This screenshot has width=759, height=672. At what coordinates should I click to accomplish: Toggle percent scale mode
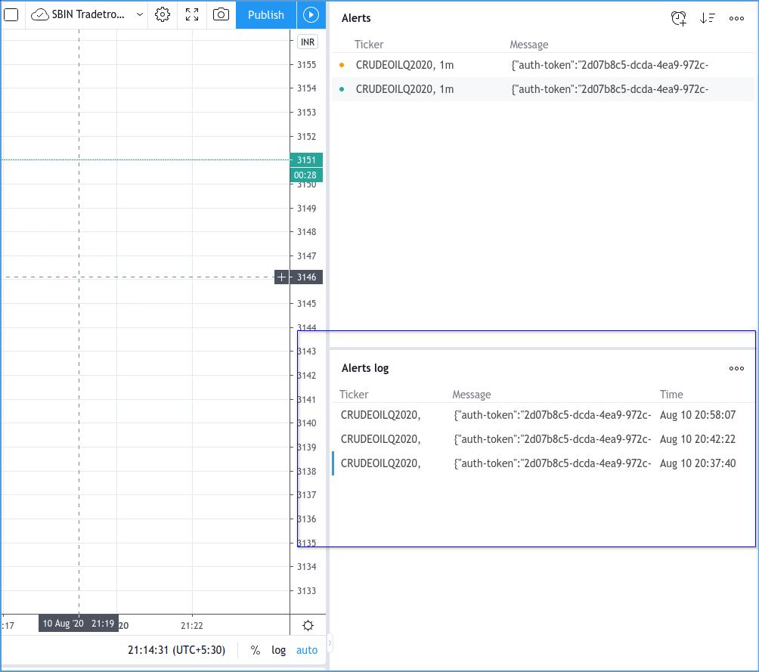tap(256, 650)
